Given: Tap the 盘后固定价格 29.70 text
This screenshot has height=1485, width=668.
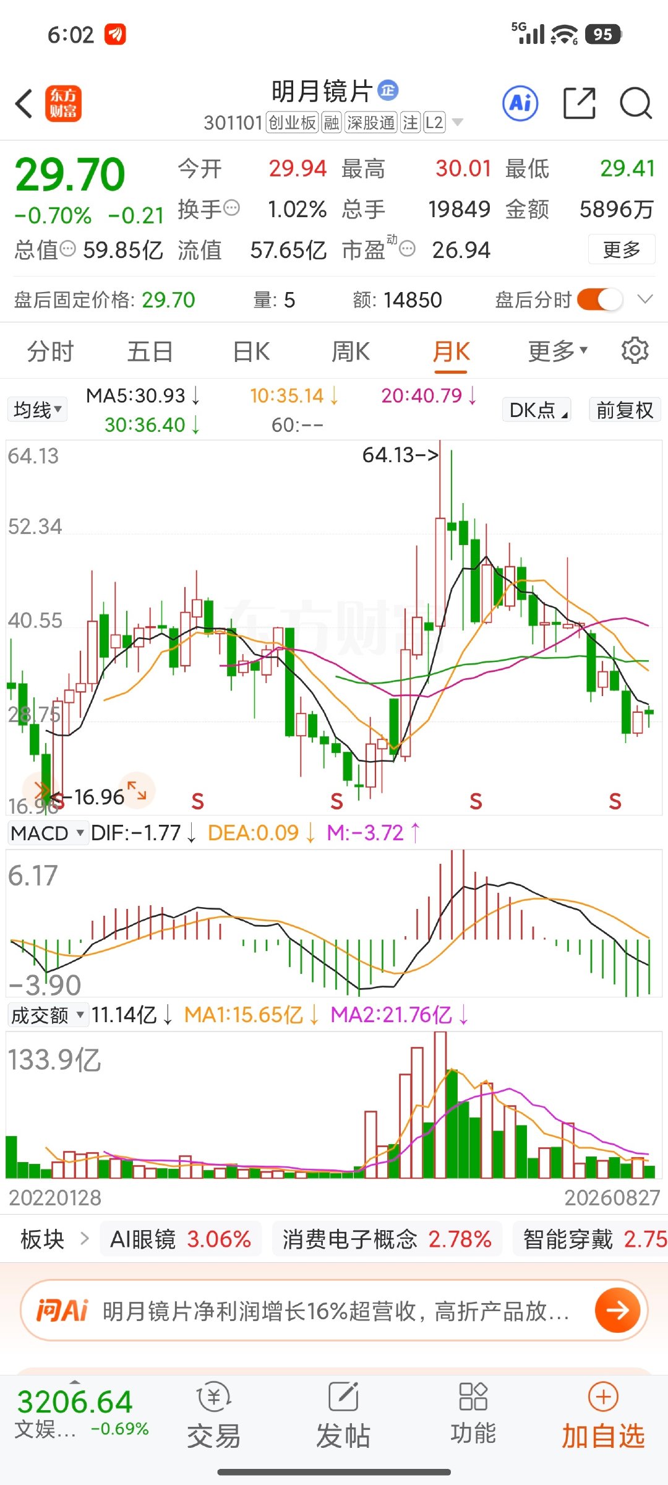Looking at the screenshot, I should tap(105, 300).
